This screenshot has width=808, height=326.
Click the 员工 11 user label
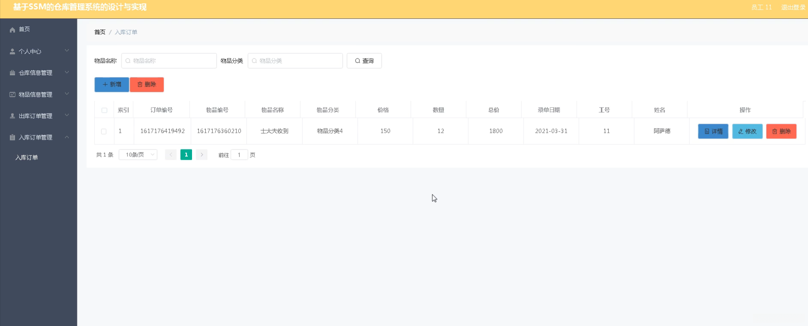coord(761,7)
